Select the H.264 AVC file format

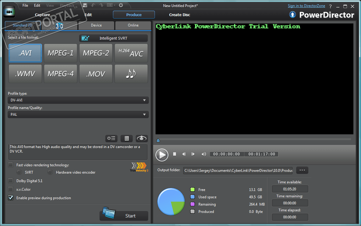[131, 53]
